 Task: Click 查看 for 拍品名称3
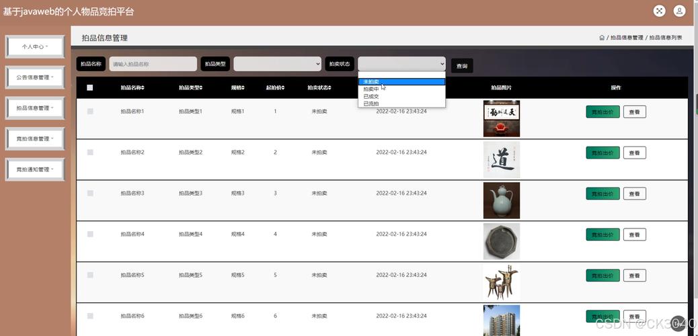(x=634, y=194)
